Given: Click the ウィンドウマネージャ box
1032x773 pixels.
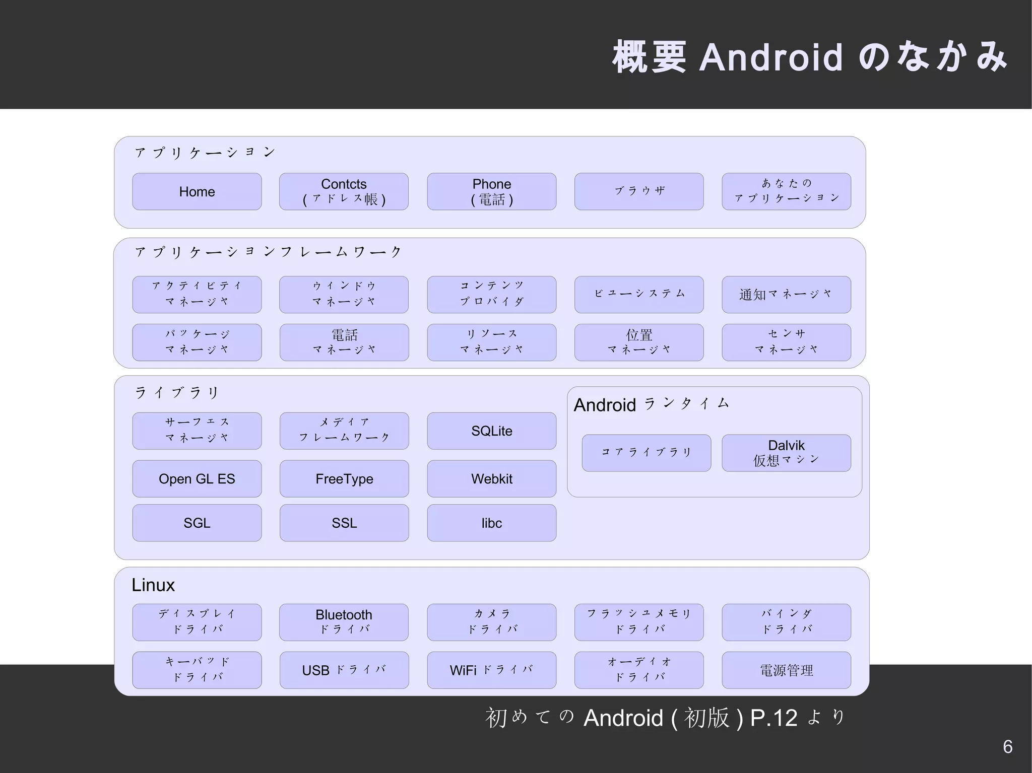Looking at the screenshot, I should (344, 295).
